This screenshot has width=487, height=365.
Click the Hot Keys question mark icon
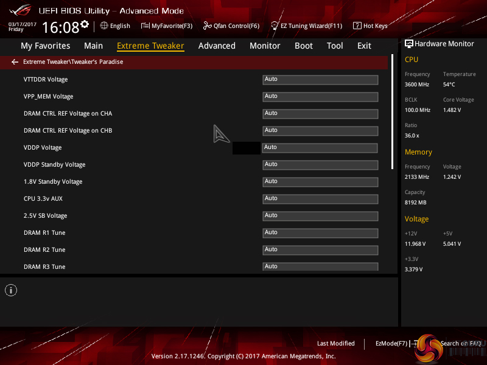point(357,26)
